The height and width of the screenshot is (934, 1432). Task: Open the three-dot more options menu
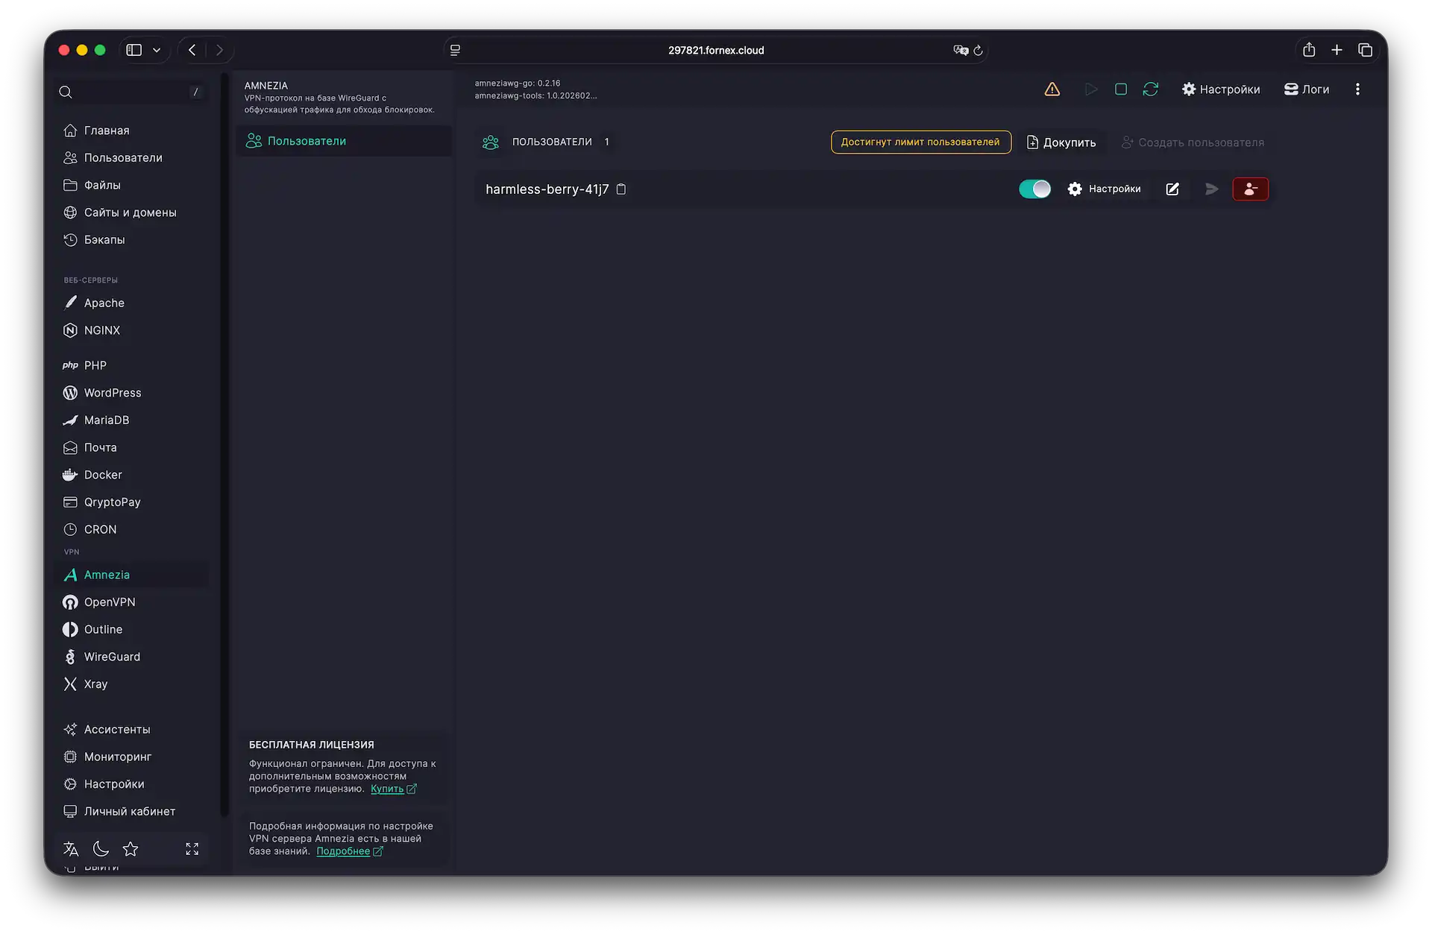[1357, 89]
